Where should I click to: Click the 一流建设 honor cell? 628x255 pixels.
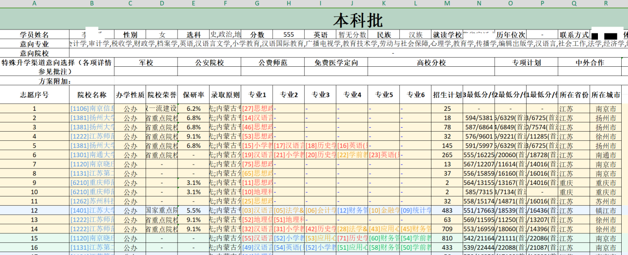click(x=162, y=109)
